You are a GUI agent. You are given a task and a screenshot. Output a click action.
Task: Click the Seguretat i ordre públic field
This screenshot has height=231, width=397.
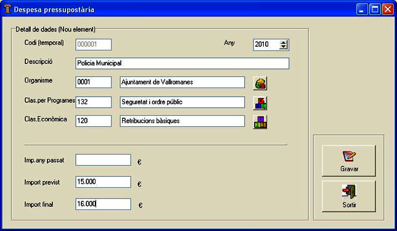coord(182,102)
